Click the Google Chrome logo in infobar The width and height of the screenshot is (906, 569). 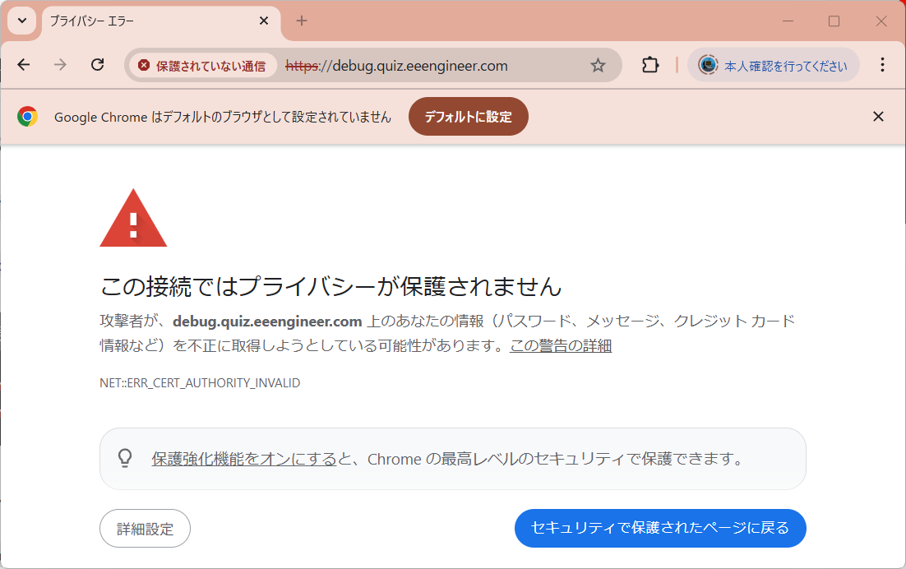pos(27,117)
